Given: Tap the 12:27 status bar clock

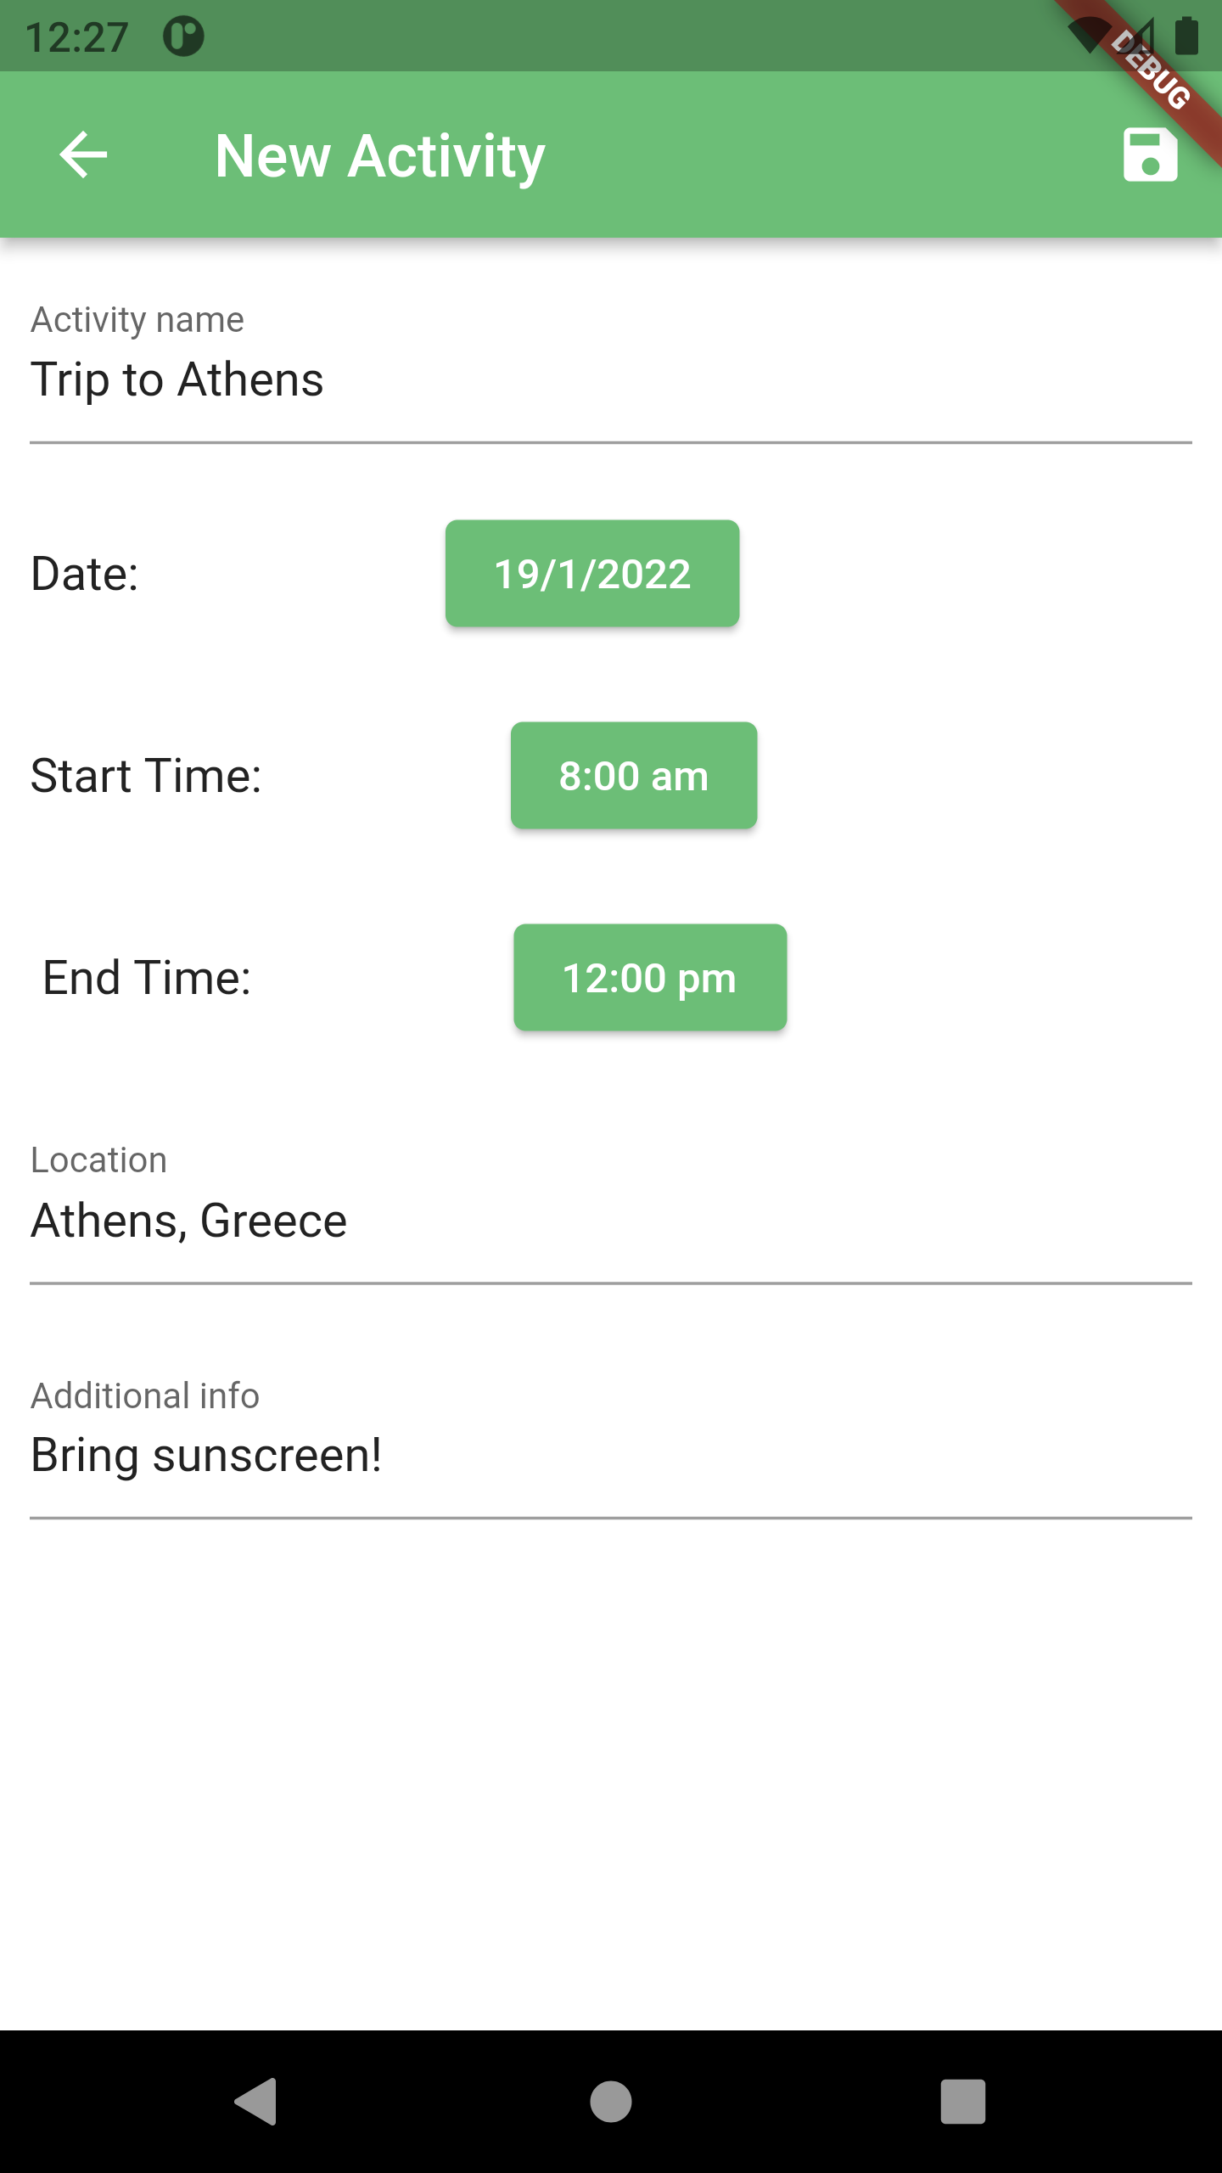Looking at the screenshot, I should (x=76, y=37).
